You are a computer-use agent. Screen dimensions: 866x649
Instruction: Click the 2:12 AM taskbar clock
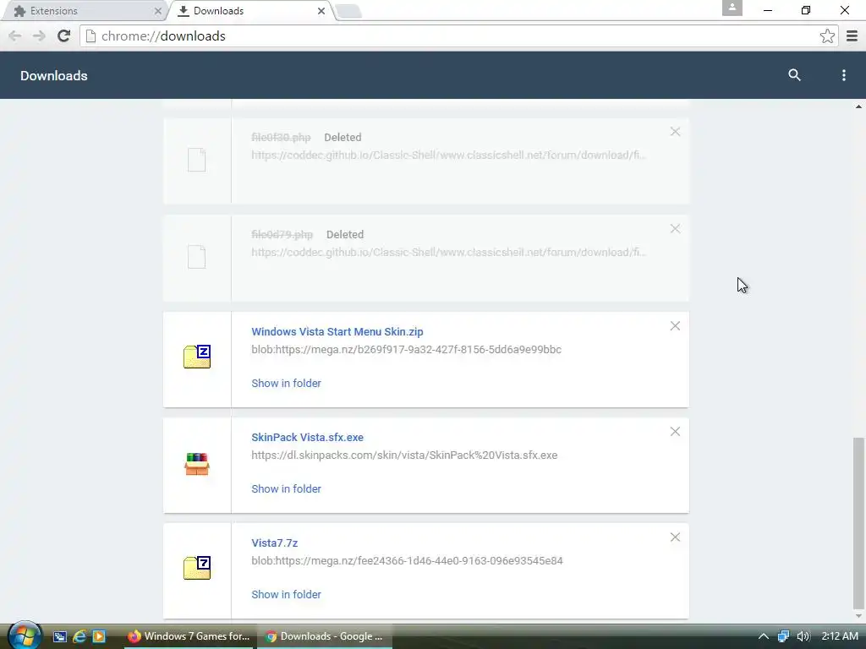(x=840, y=636)
